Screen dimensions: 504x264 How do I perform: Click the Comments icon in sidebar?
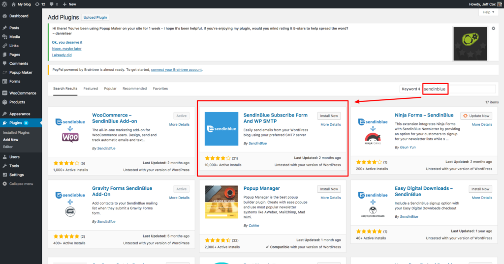coord(5,63)
